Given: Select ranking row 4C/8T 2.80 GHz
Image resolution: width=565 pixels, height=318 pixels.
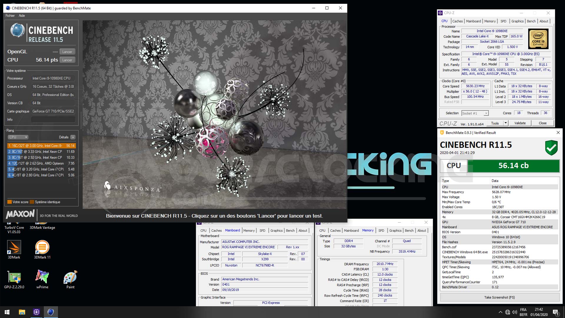Looking at the screenshot, I should 41,175.
